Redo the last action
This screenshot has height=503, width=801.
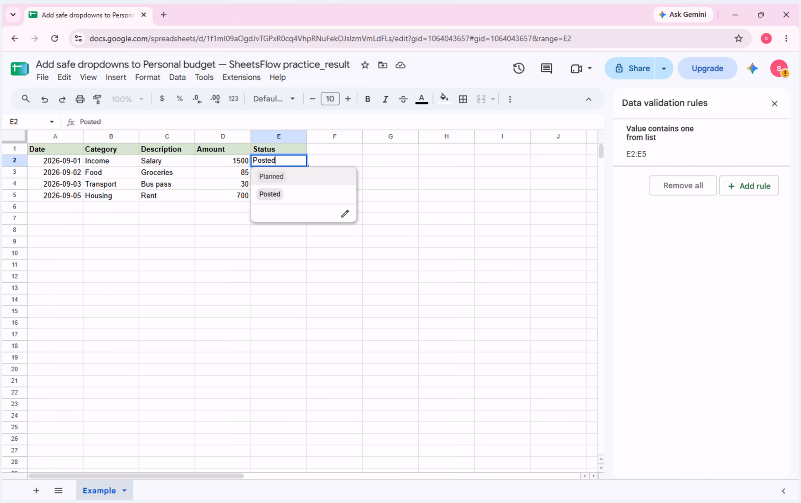coord(62,99)
